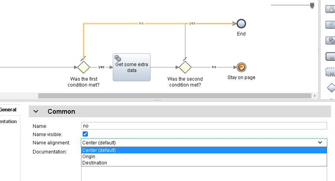Click the Name input field
Screen dimensions: 335x181
point(204,126)
